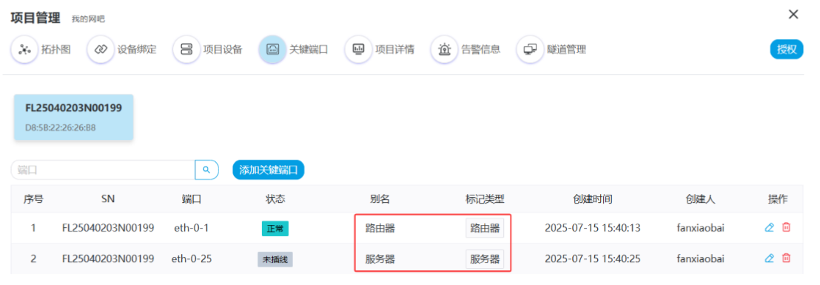Click the 服务器 alias cell in 别名 column
The image size is (820, 285).
(380, 258)
